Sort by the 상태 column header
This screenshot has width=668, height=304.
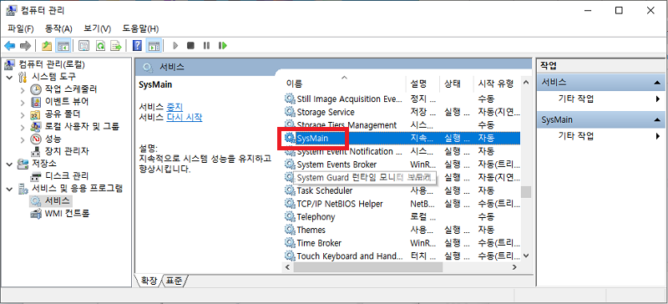pos(456,83)
